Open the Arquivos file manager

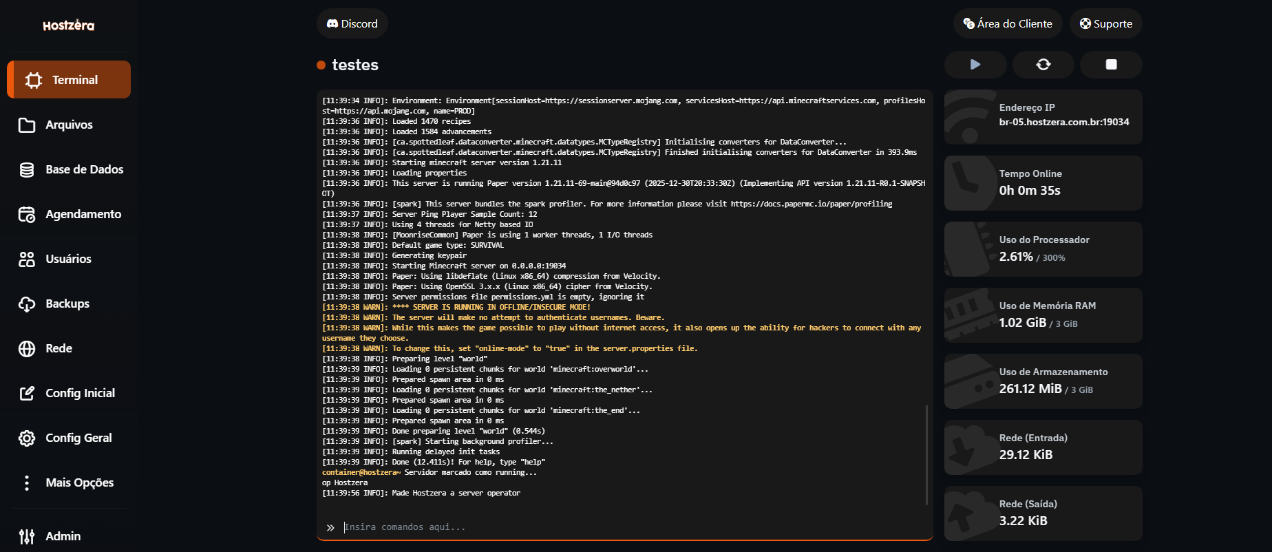coord(68,125)
